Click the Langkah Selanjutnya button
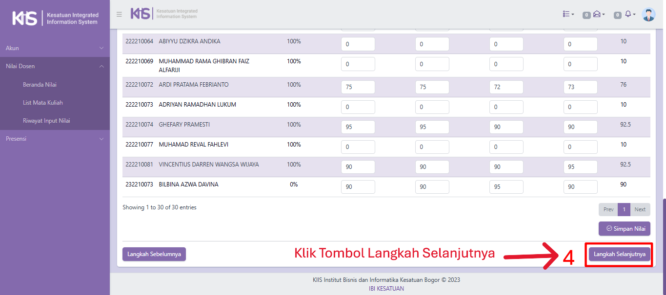Screen dimensions: 666x295 click(619, 254)
